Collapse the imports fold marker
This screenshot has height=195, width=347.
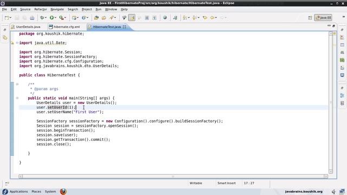pos(17,43)
